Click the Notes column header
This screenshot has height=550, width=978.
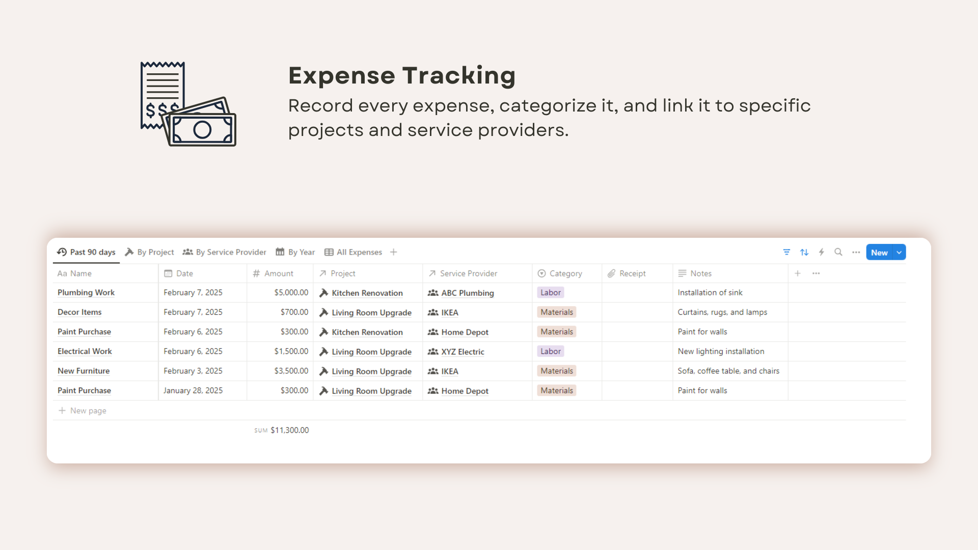point(730,273)
